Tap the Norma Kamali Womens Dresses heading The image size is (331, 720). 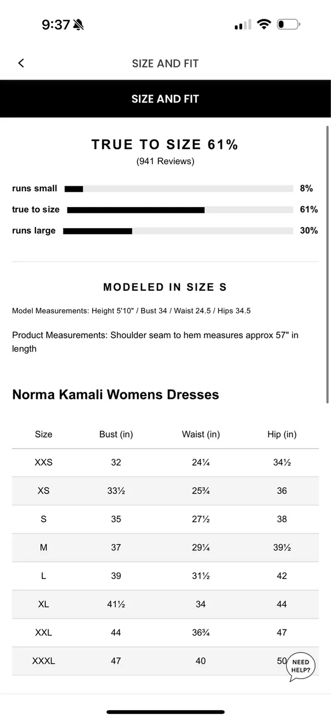[115, 395]
